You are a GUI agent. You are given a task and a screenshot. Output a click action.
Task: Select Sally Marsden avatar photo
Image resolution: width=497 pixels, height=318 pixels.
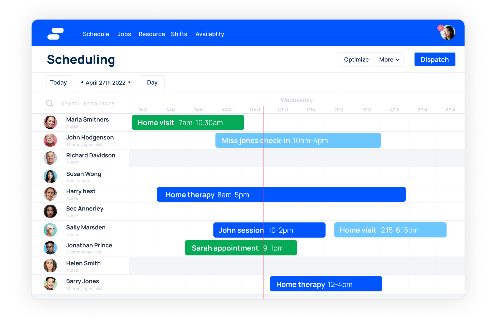[x=50, y=230]
